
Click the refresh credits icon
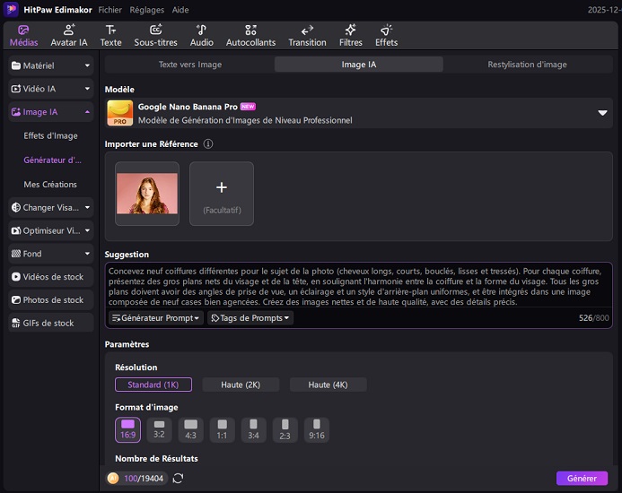pos(178,479)
